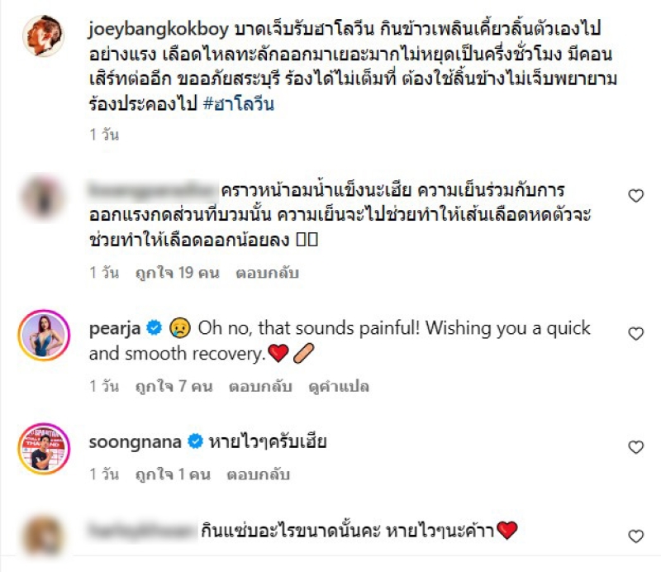
Task: Open the soongnana username link
Action: [136, 442]
